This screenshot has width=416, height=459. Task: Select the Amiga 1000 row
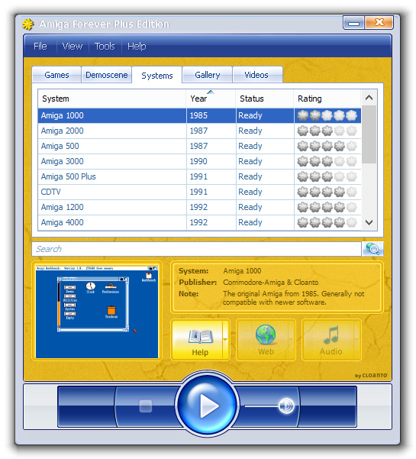click(199, 115)
